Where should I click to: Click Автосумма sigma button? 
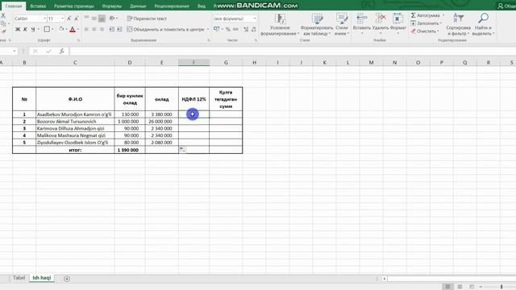click(427, 15)
